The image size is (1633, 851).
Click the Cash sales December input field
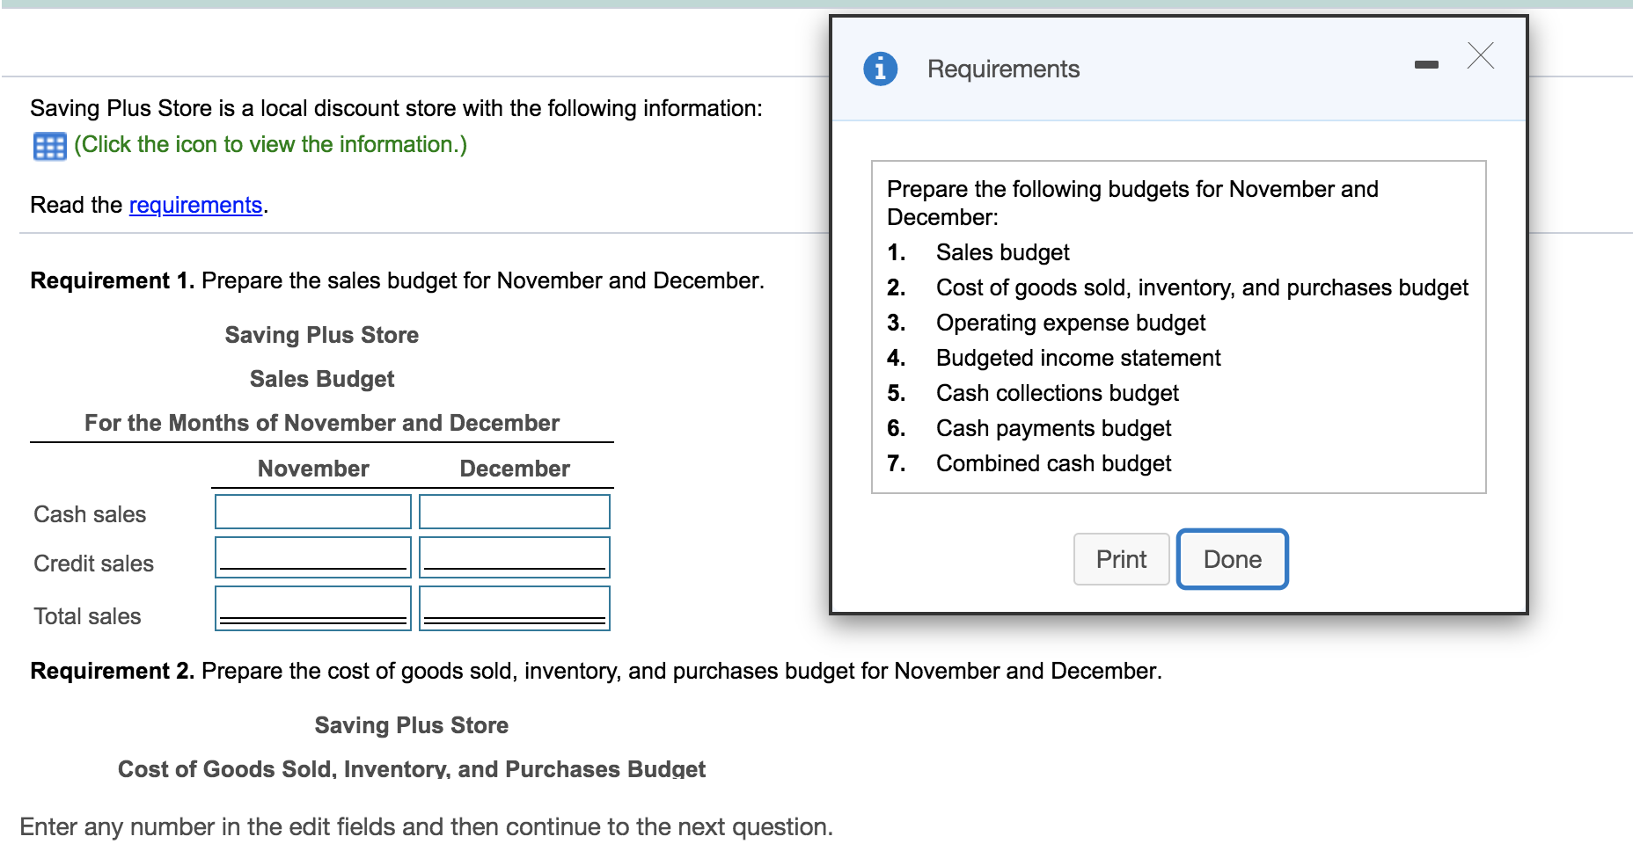coord(514,512)
